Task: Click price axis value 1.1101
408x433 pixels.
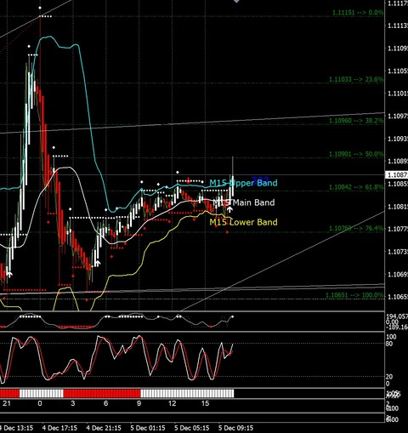Action: point(398,94)
